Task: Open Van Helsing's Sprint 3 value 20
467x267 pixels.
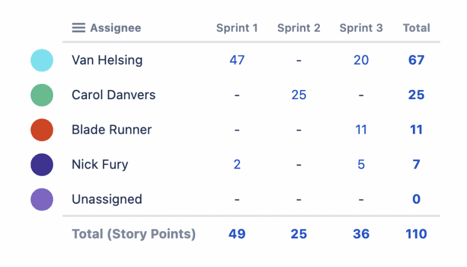Action: (x=361, y=60)
